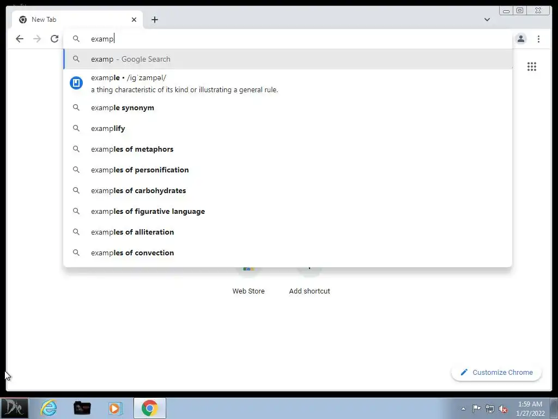558x419 pixels.
Task: Open Customize Chrome
Action: (496, 372)
